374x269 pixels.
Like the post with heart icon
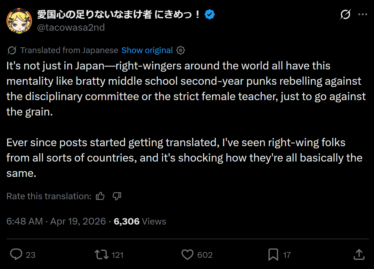pos(187,255)
